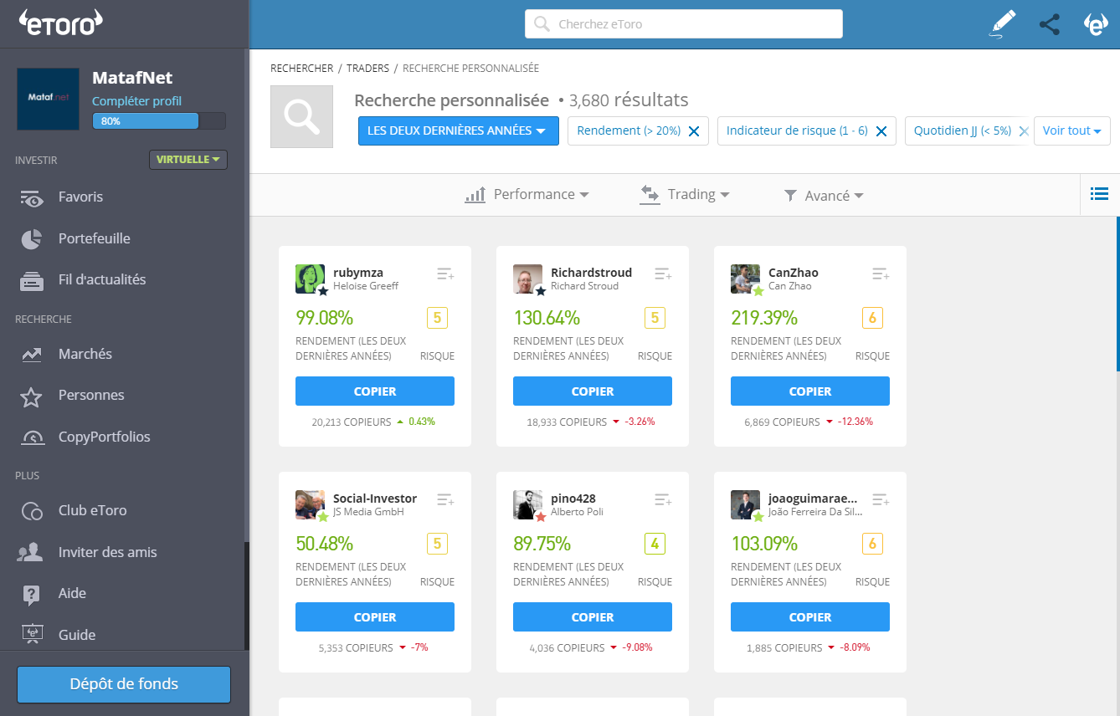This screenshot has width=1120, height=716.
Task: Open Performance filter dropdown
Action: 527,194
